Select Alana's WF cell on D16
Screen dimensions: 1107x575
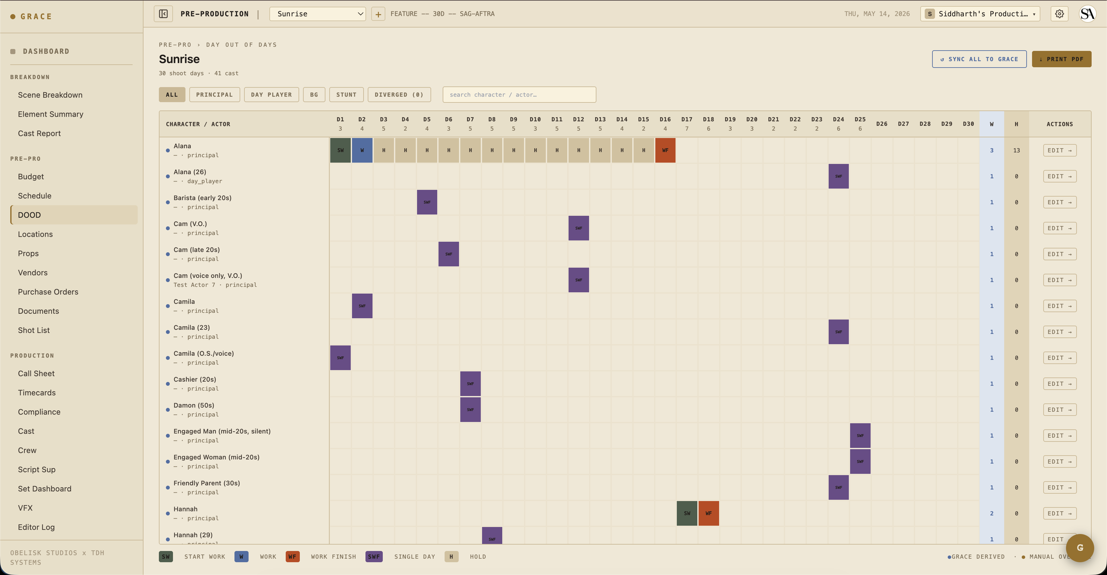(665, 150)
